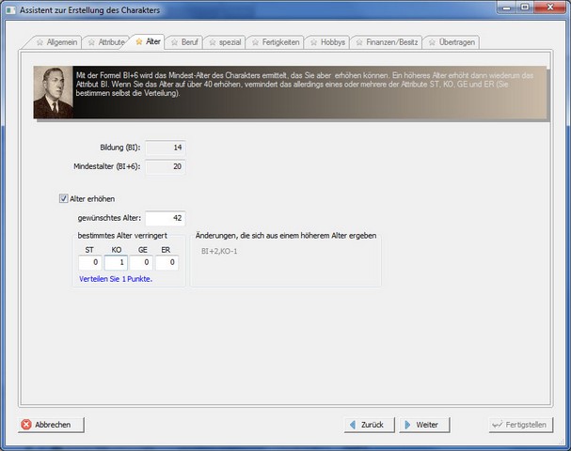Open the Hobbys tab
The width and height of the screenshot is (571, 451).
(327, 42)
